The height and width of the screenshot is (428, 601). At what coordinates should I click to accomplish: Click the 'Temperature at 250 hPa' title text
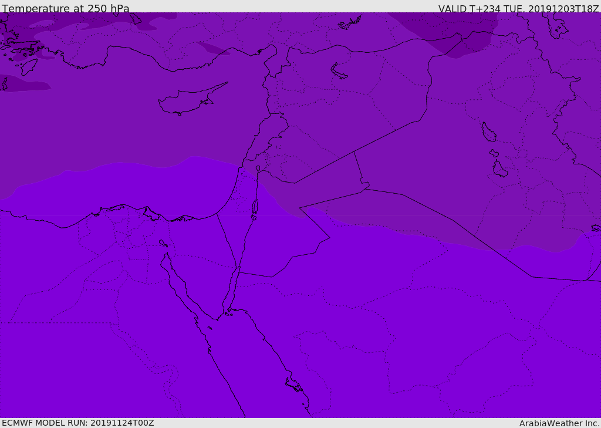[x=66, y=8]
